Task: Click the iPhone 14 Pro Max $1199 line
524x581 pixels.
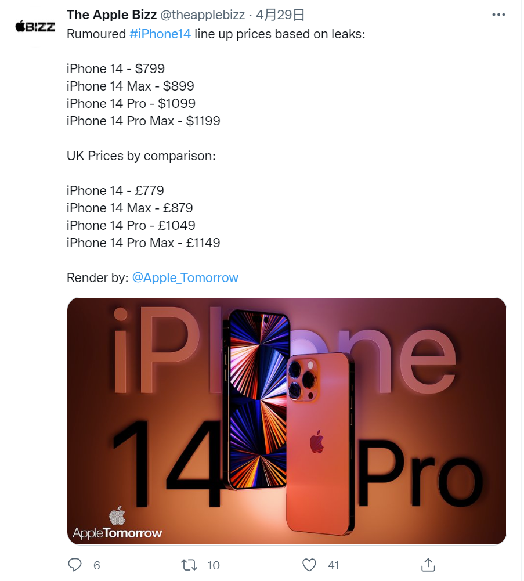Action: point(143,121)
